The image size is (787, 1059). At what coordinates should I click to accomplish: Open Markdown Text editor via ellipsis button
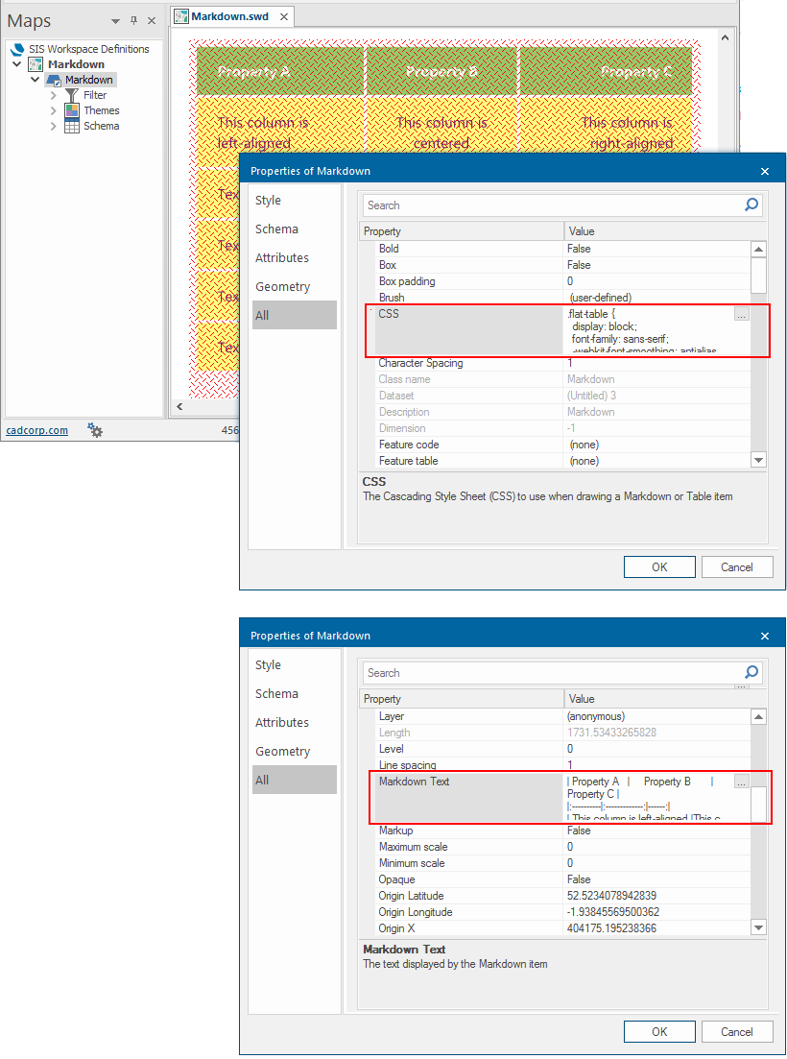(741, 782)
